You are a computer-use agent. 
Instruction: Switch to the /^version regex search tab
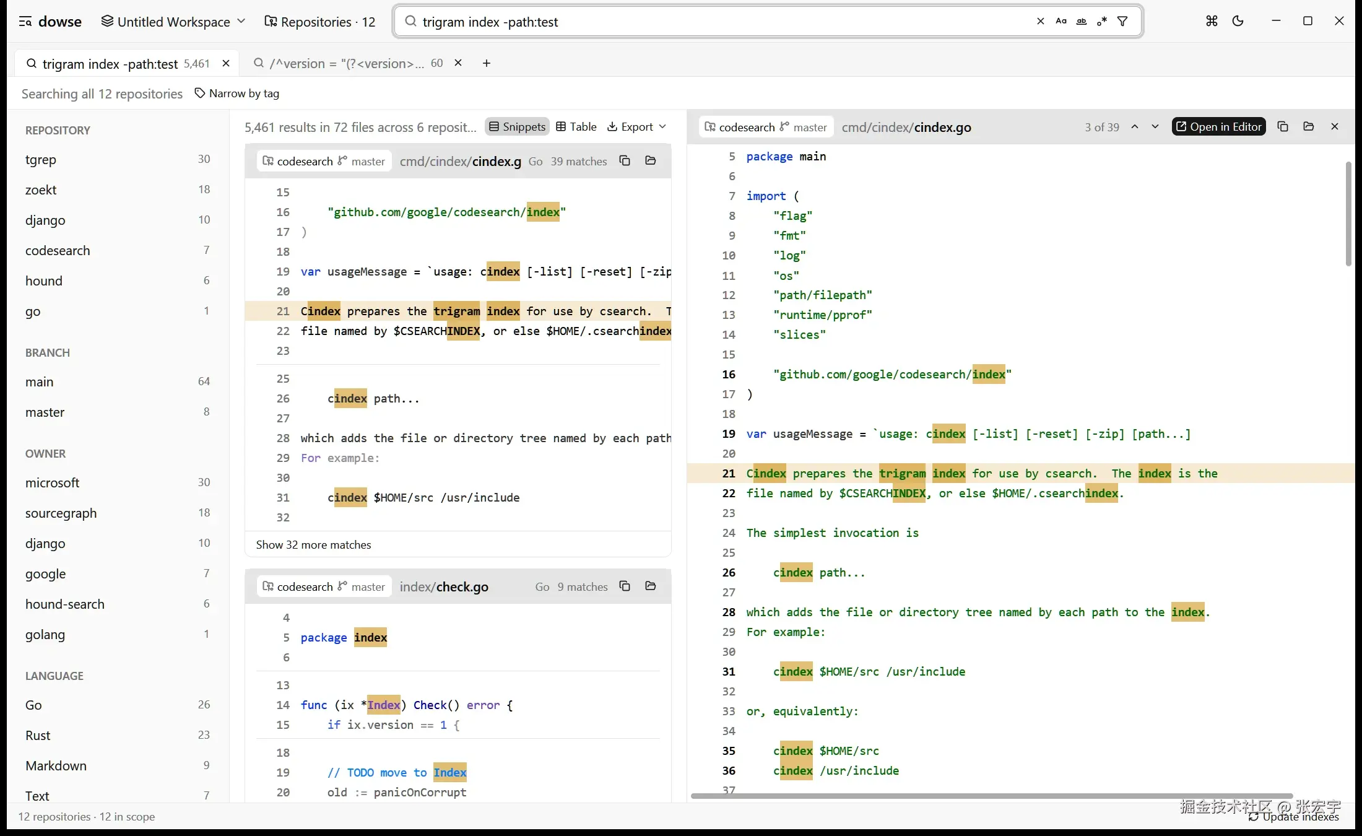coord(348,63)
